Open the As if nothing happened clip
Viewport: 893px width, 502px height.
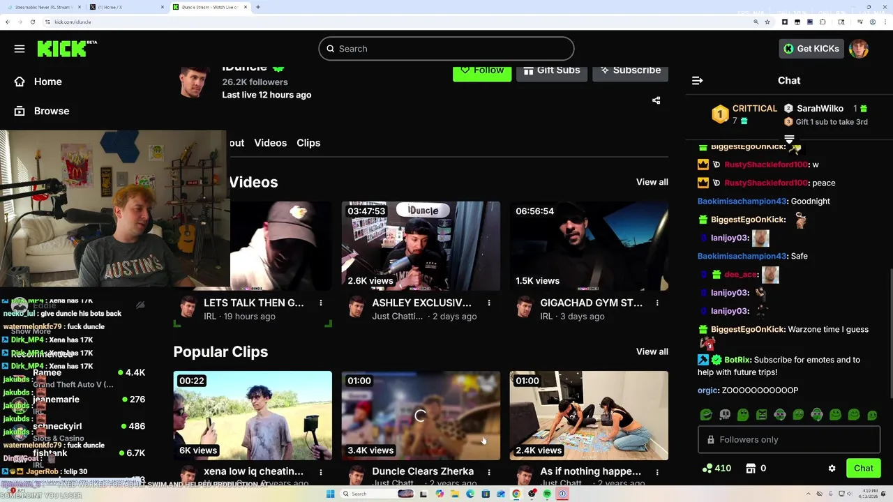[589, 416]
